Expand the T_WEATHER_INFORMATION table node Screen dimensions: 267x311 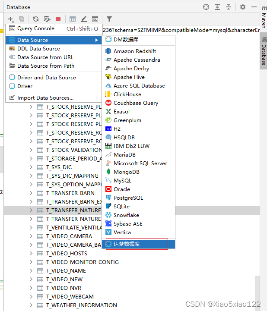click(31, 305)
